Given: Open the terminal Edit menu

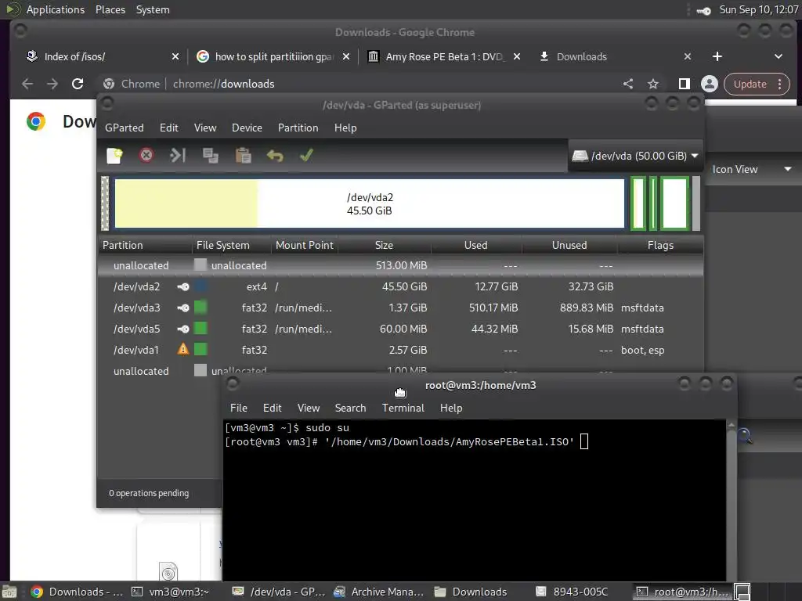Looking at the screenshot, I should [272, 408].
